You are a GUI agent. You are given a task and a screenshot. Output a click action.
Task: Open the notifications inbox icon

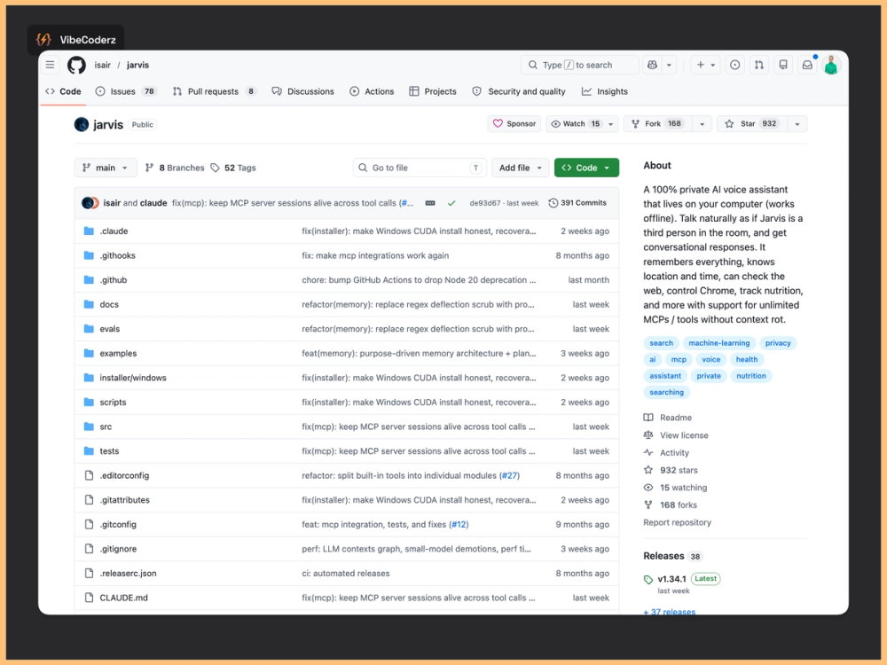pos(807,65)
